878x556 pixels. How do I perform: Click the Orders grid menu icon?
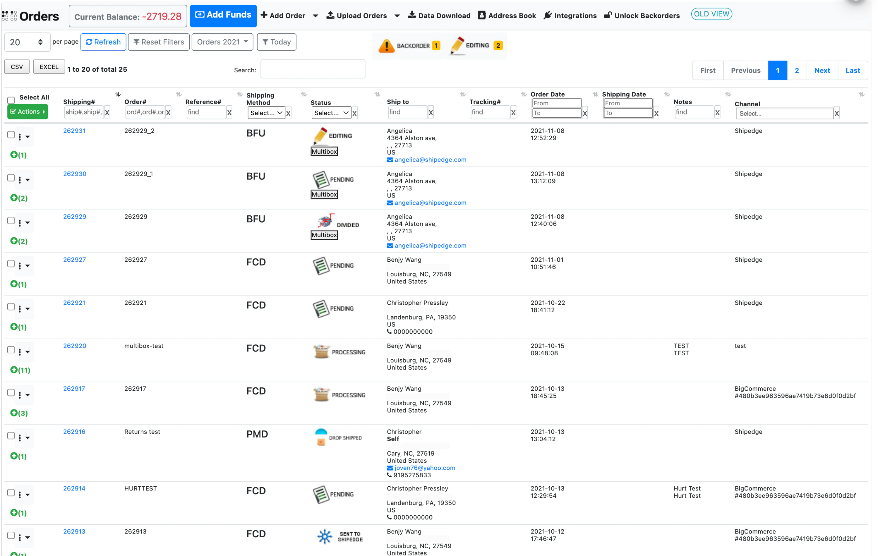click(x=9, y=16)
